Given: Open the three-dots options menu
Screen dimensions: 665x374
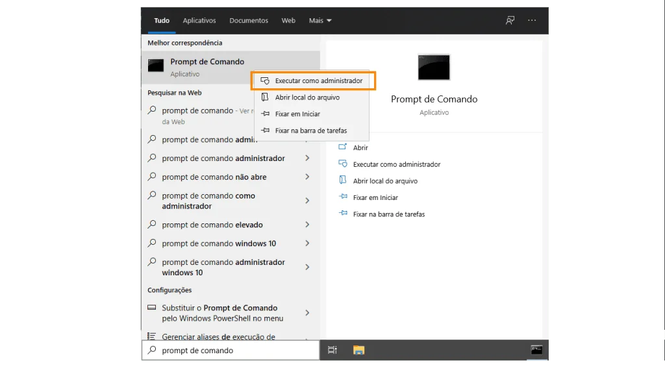Looking at the screenshot, I should [532, 20].
